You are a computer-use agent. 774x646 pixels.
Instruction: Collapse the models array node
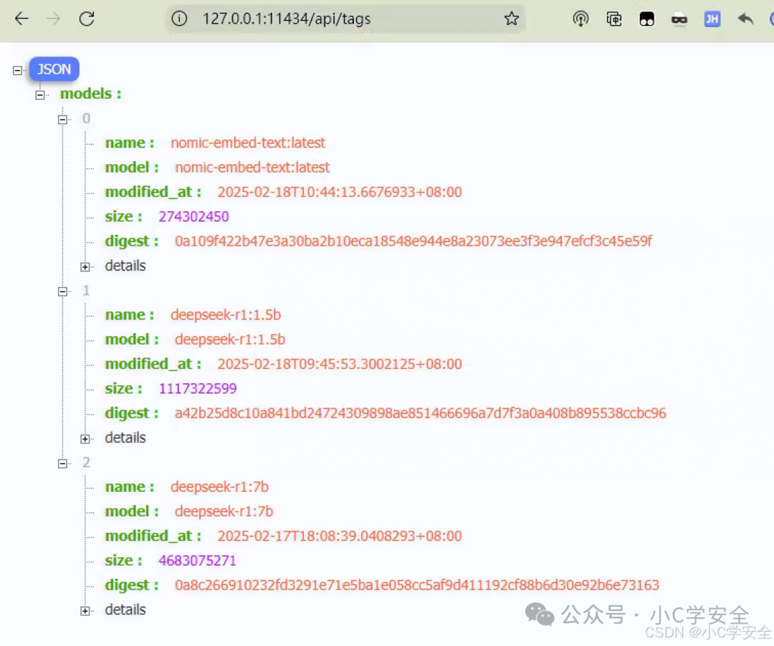[40, 95]
